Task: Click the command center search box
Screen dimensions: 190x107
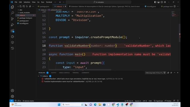Action: [99, 2]
